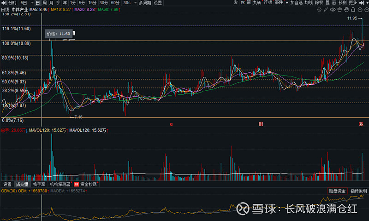
Task: Toggle 除权 ex-rights adjustment
Action: [319, 3]
